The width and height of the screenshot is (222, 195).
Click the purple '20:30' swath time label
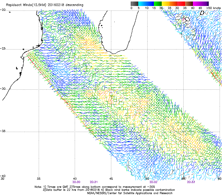tap(76, 182)
